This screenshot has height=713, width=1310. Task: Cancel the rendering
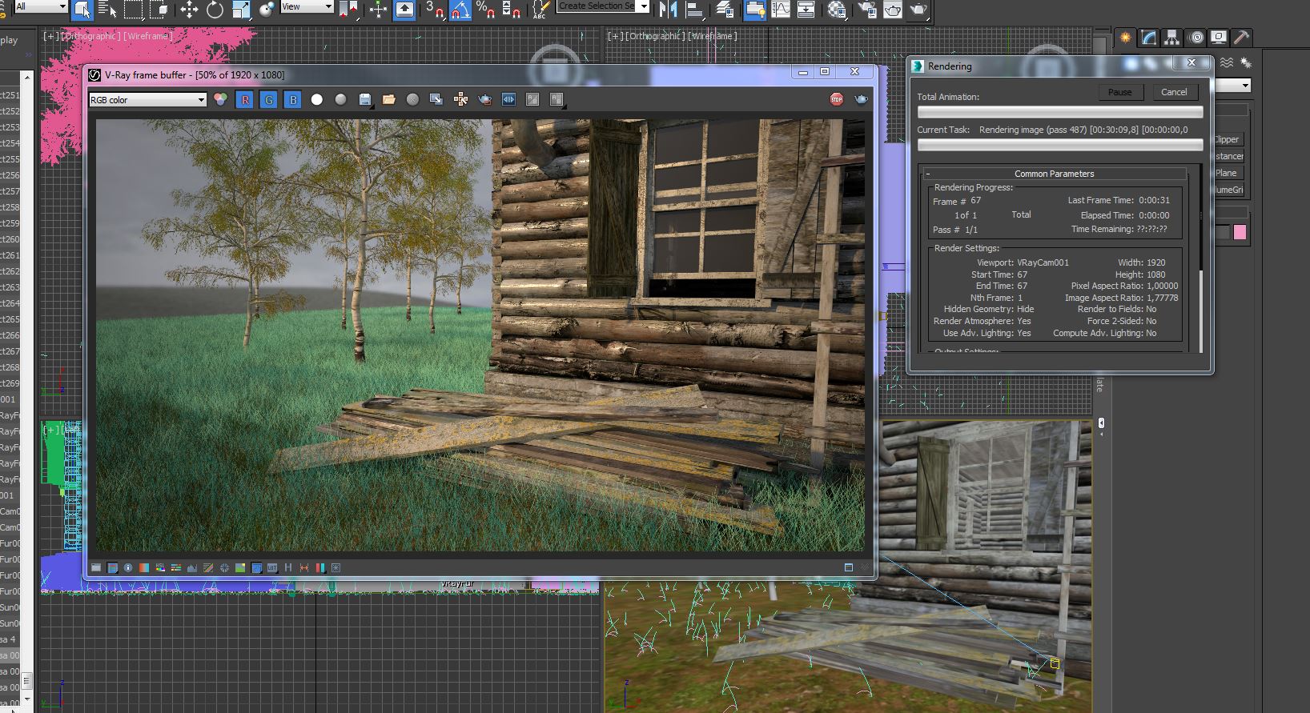point(1174,92)
